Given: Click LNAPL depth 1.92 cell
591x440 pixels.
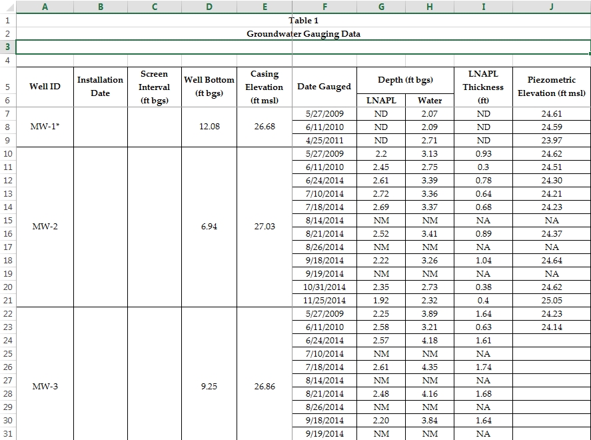Looking at the screenshot, I should coord(381,301).
